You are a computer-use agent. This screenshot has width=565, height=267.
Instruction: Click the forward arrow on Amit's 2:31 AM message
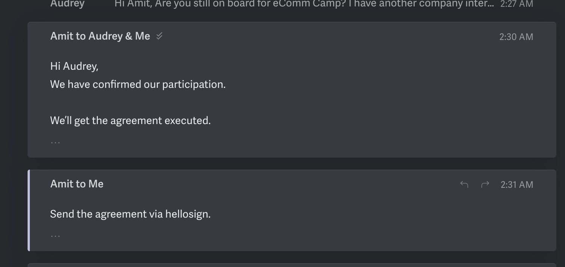click(485, 184)
